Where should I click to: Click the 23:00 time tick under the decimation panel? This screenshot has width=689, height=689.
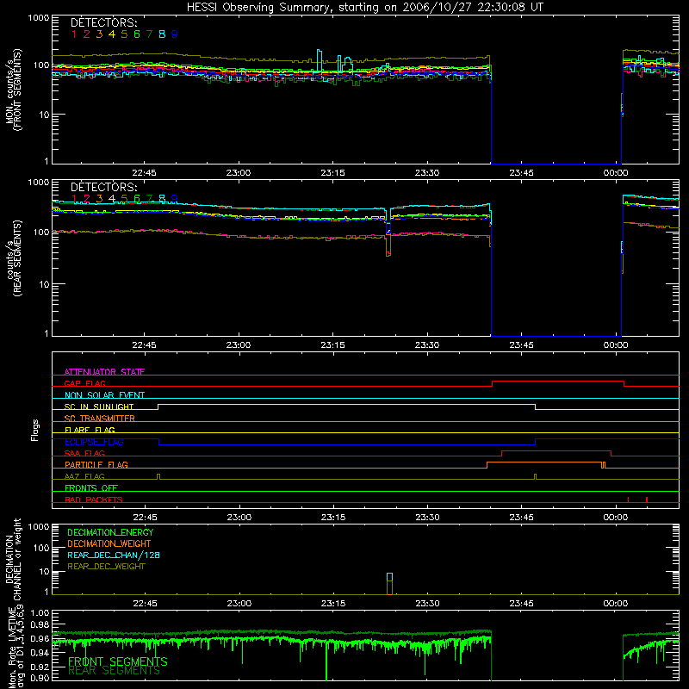coord(239,604)
